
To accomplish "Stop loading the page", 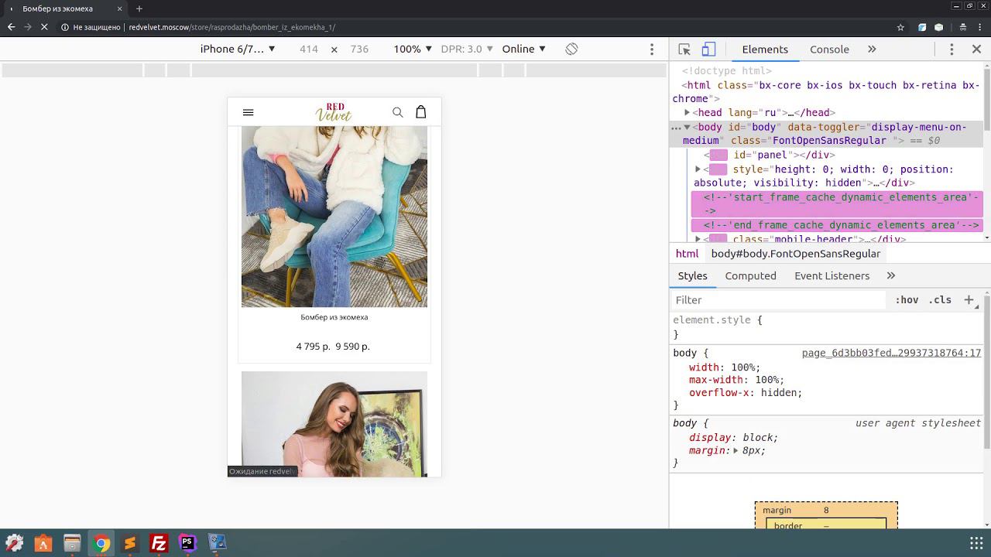I will point(44,27).
